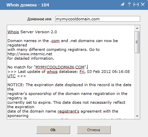Open help via the question mark icon
148x137 pixels.
click(x=129, y=5)
